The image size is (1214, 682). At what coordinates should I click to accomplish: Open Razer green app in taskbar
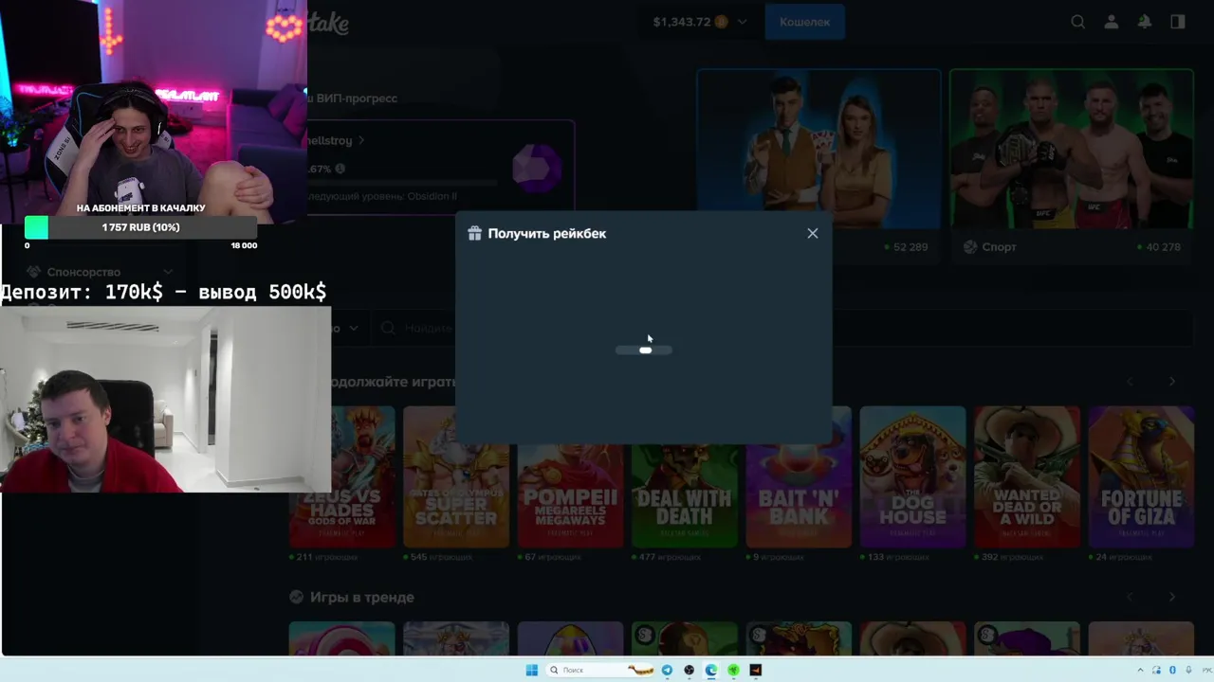click(x=733, y=670)
